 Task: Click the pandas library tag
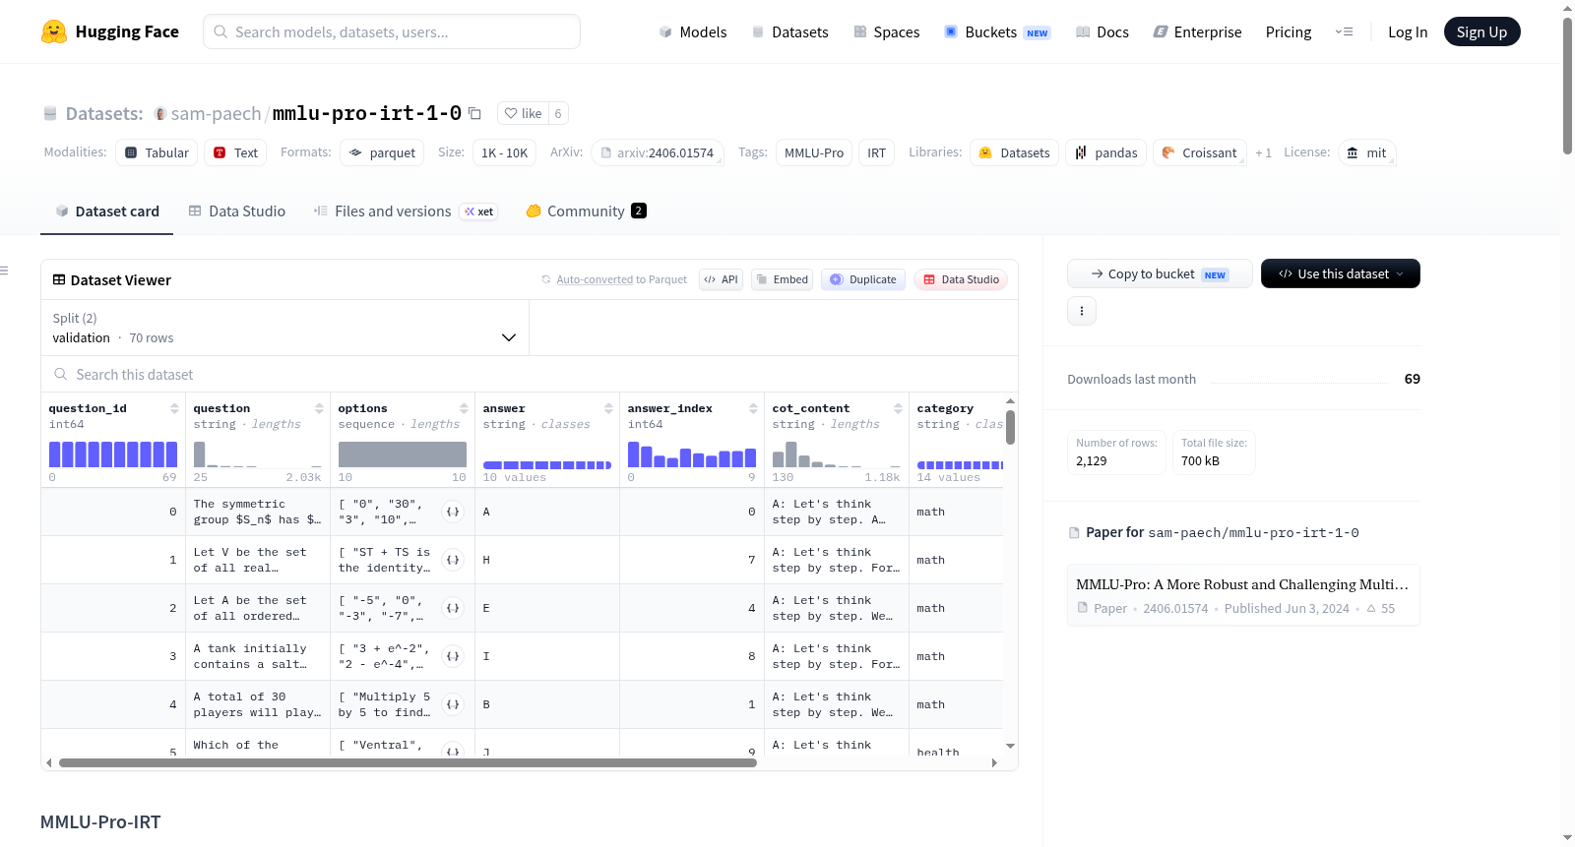pos(1105,152)
